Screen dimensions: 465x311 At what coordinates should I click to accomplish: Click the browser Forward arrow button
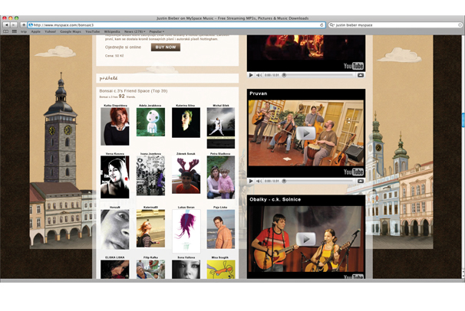click(x=14, y=25)
